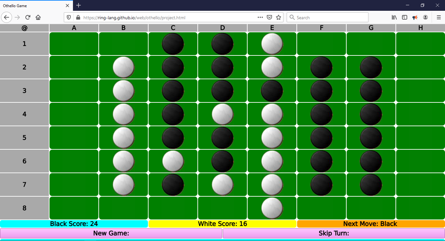This screenshot has width=445, height=241.
Task: Click the white disc at E8
Action: 272,208
